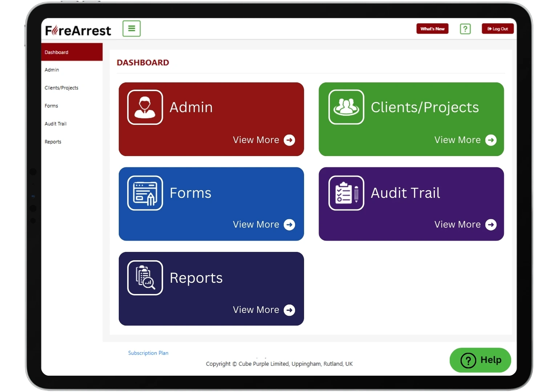The height and width of the screenshot is (392, 558).
Task: Click the green Help button
Action: click(480, 360)
